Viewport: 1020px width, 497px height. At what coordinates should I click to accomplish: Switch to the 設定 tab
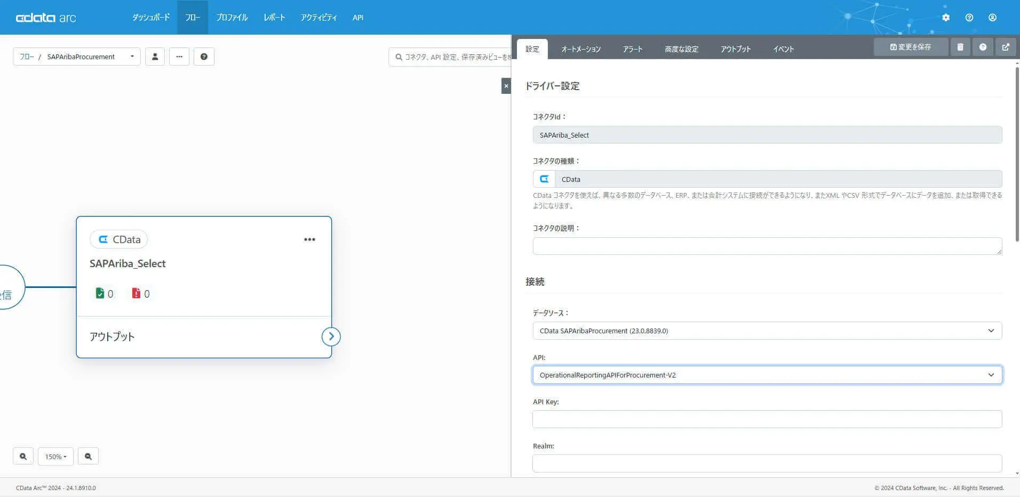coord(532,49)
